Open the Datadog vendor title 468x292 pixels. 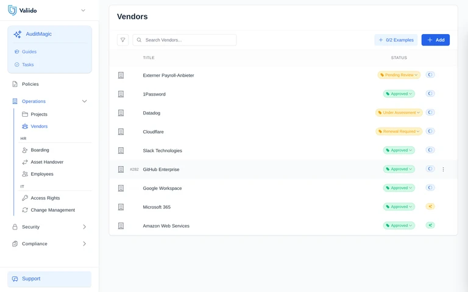click(x=151, y=113)
